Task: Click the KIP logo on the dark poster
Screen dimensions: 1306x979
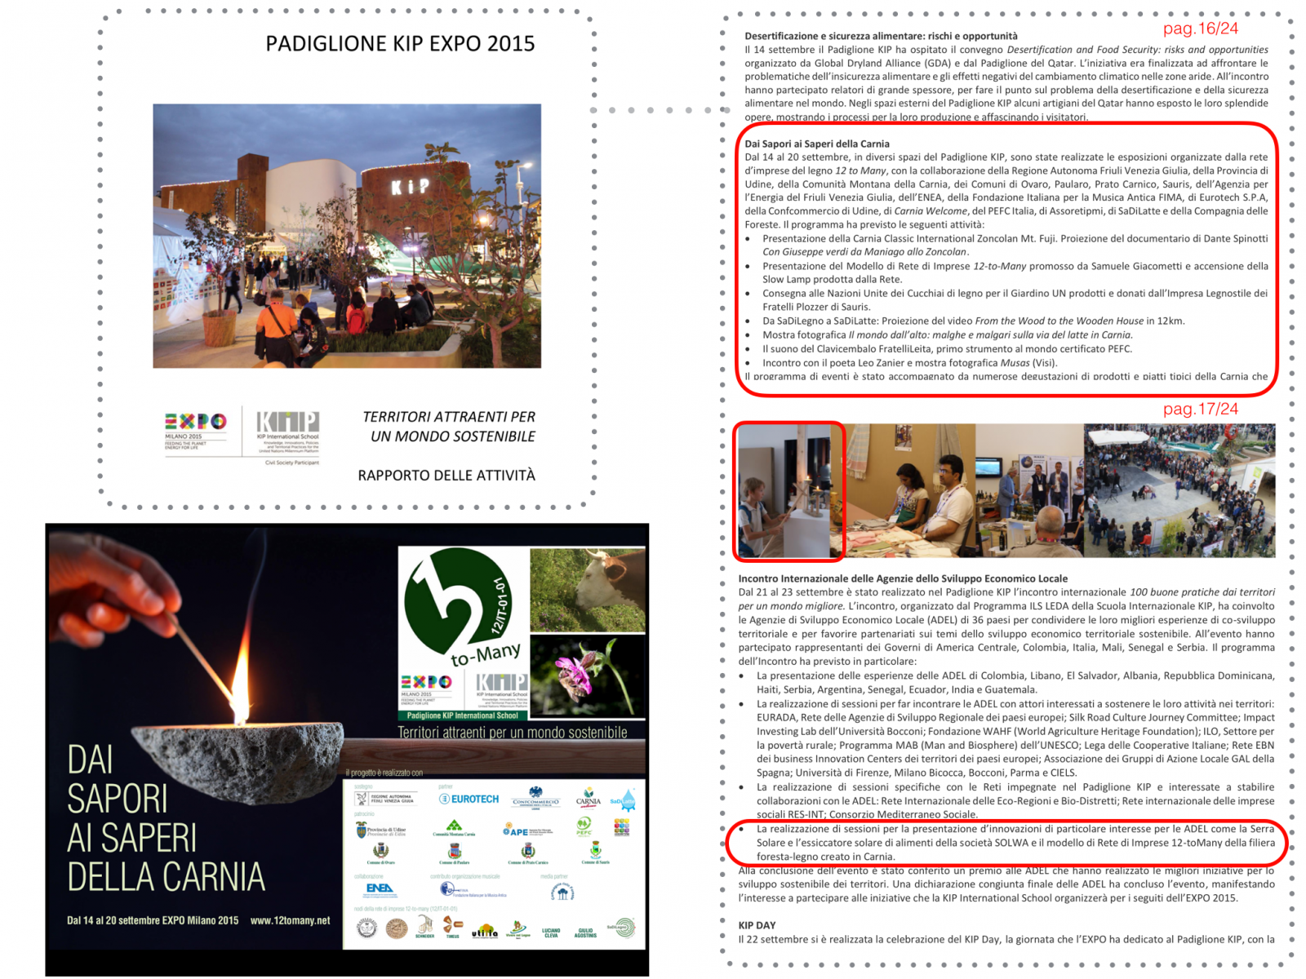Action: pyautogui.click(x=501, y=690)
